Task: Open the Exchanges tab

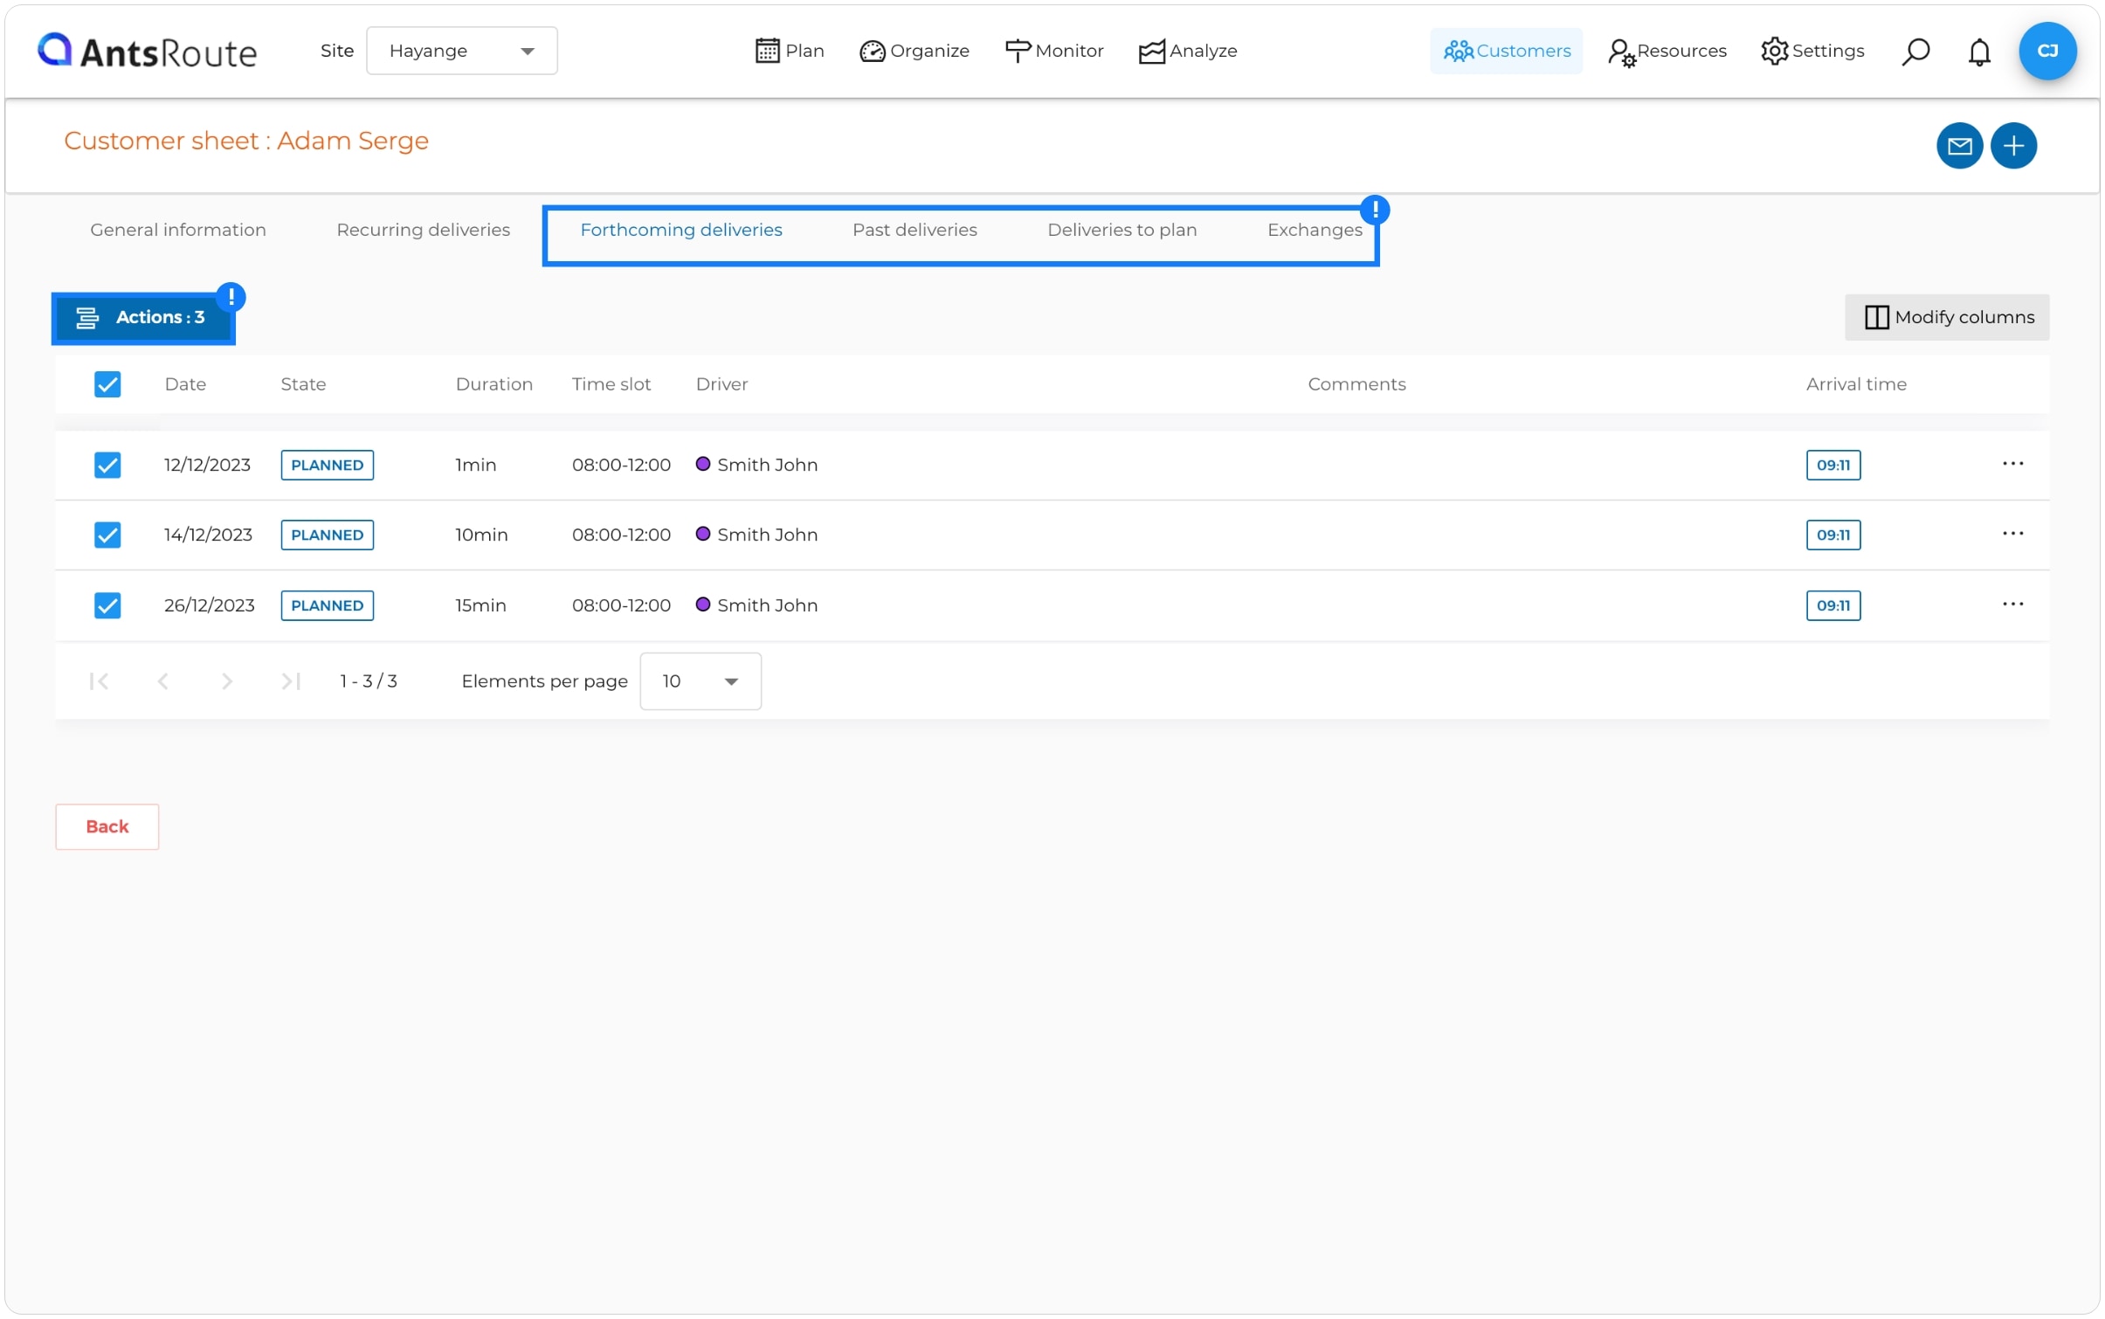Action: (x=1315, y=230)
